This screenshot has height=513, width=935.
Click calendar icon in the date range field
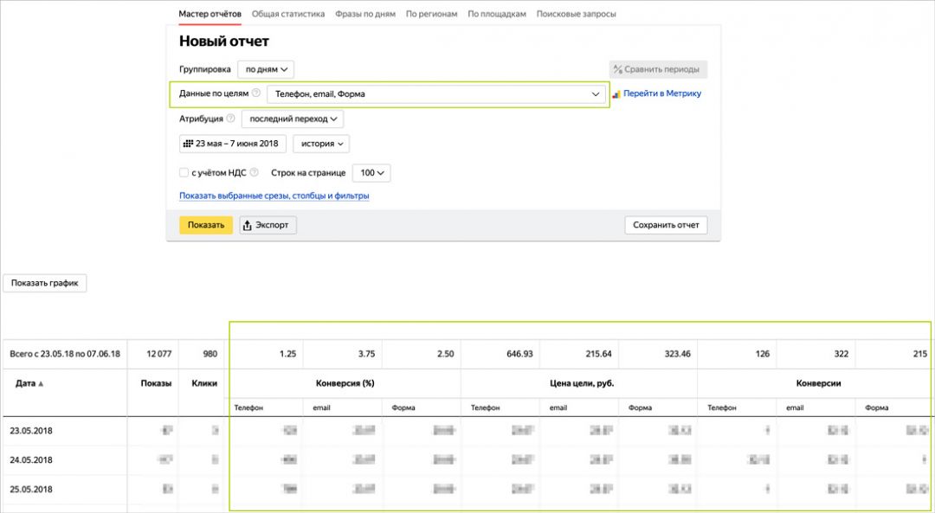point(188,144)
